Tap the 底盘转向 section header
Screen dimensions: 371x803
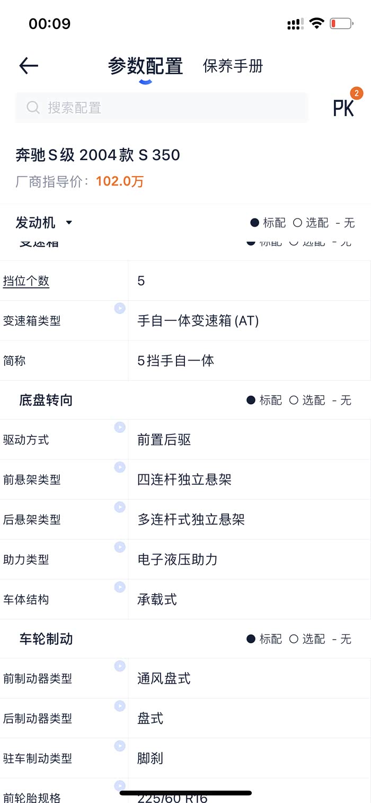tap(46, 400)
